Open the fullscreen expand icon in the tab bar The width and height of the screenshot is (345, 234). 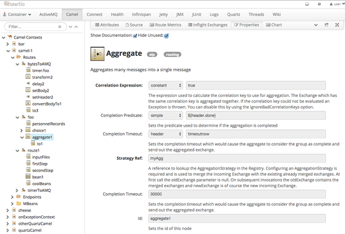[x=337, y=25]
